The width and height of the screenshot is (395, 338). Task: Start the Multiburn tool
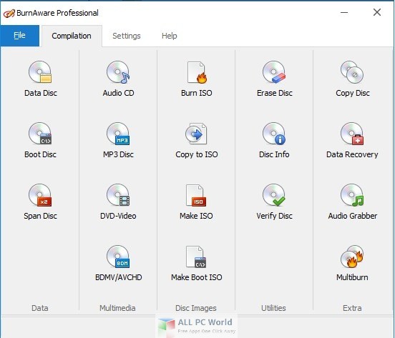pos(352,263)
